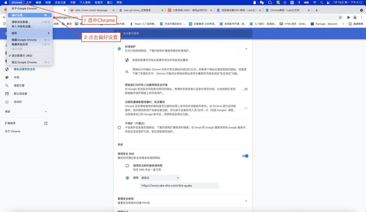Image resolution: width=366 pixels, height=212 pixels.
Task: Click the user profile avatar icon
Action: pos(355,17)
